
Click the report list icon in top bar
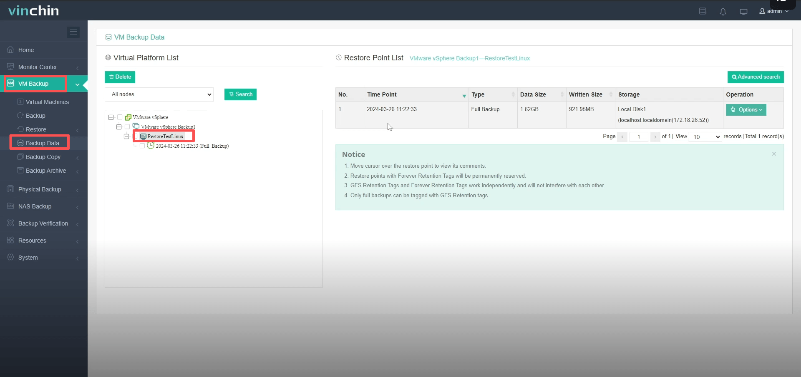703,12
